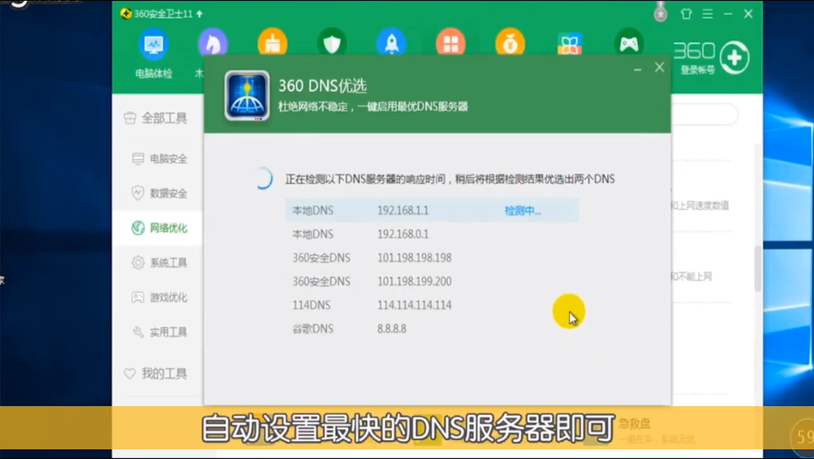Click the 360 DNS优选 title text

[322, 86]
